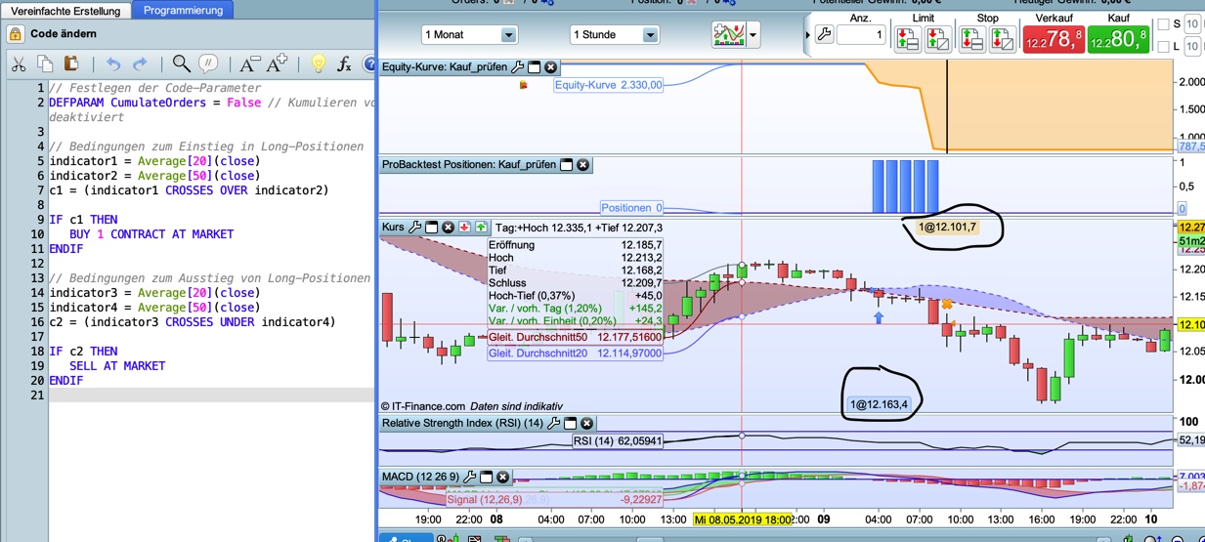1205x542 pixels.
Task: Collapse the order panel with the triangle
Action: pyautogui.click(x=807, y=35)
